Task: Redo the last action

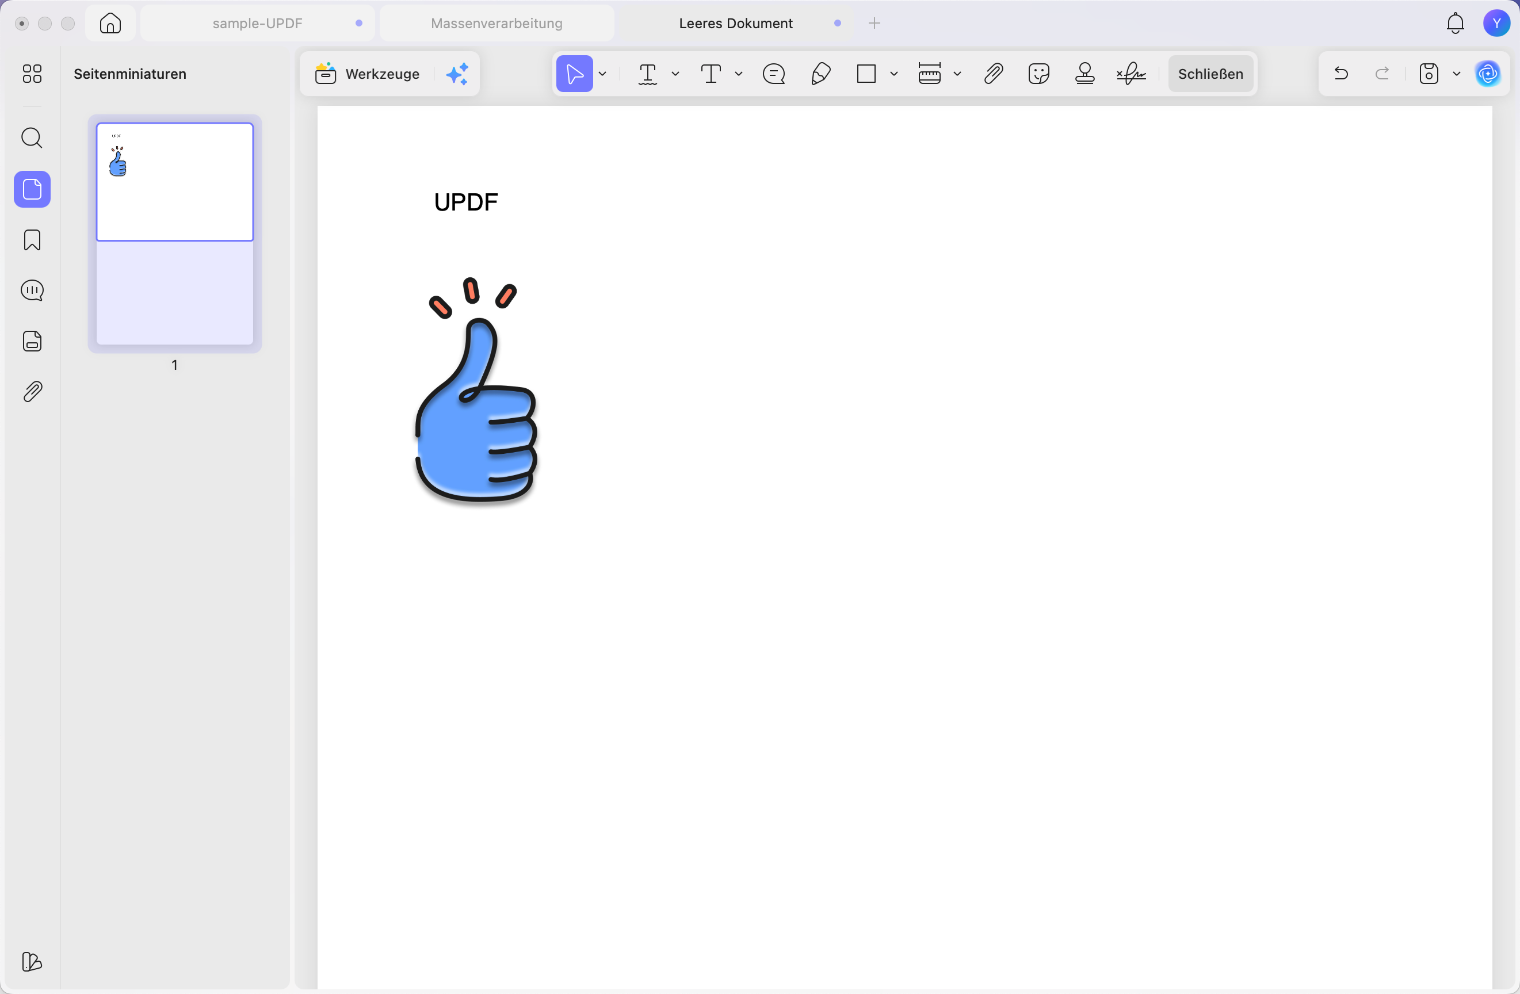Action: (x=1382, y=74)
